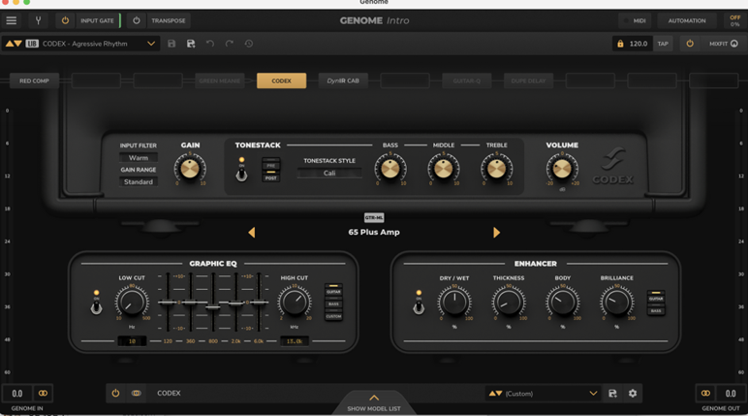Open the Gain Range Standard selector
The height and width of the screenshot is (416, 748).
click(x=139, y=182)
